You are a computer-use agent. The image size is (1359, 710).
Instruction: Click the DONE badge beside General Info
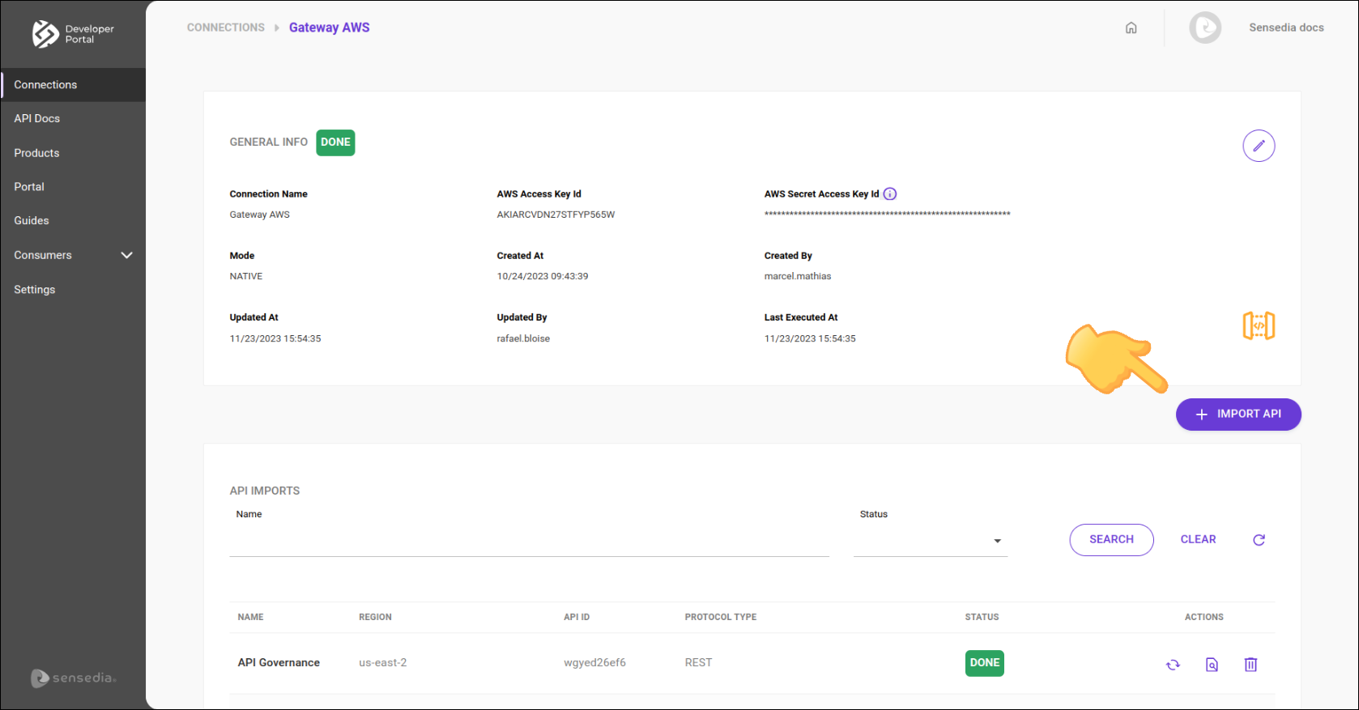point(335,142)
